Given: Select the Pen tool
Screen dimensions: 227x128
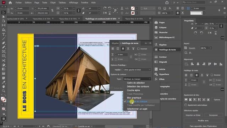Looking at the screenshot, I should point(4,43).
